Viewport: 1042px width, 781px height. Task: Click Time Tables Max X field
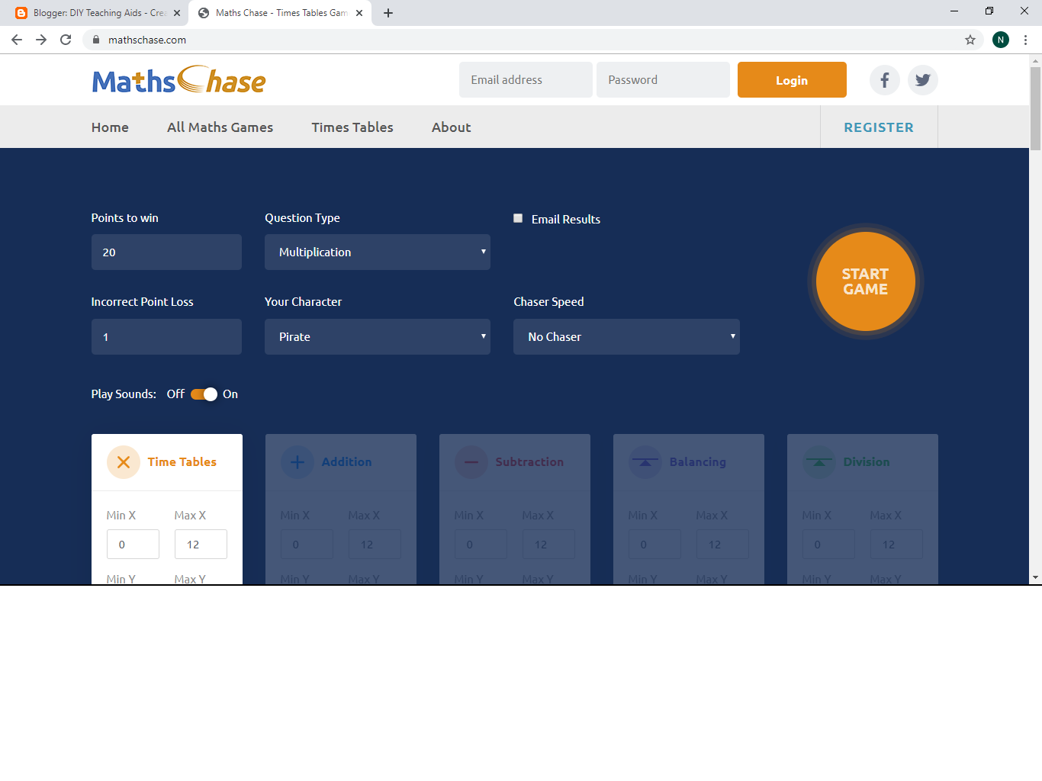201,545
